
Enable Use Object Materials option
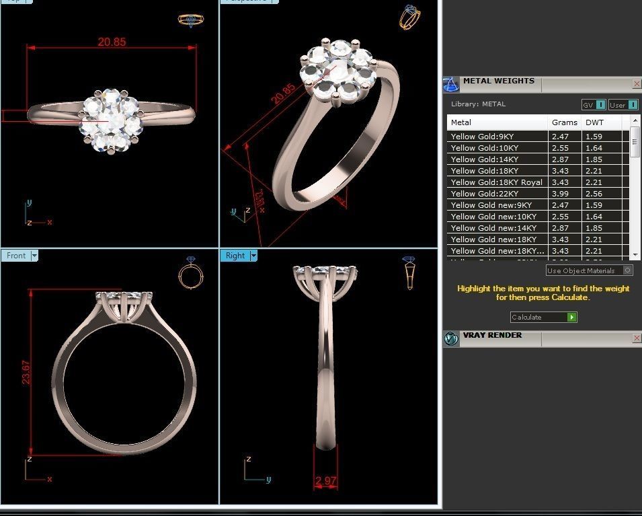pos(589,270)
